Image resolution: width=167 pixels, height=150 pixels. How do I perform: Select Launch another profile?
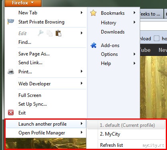[46, 124]
